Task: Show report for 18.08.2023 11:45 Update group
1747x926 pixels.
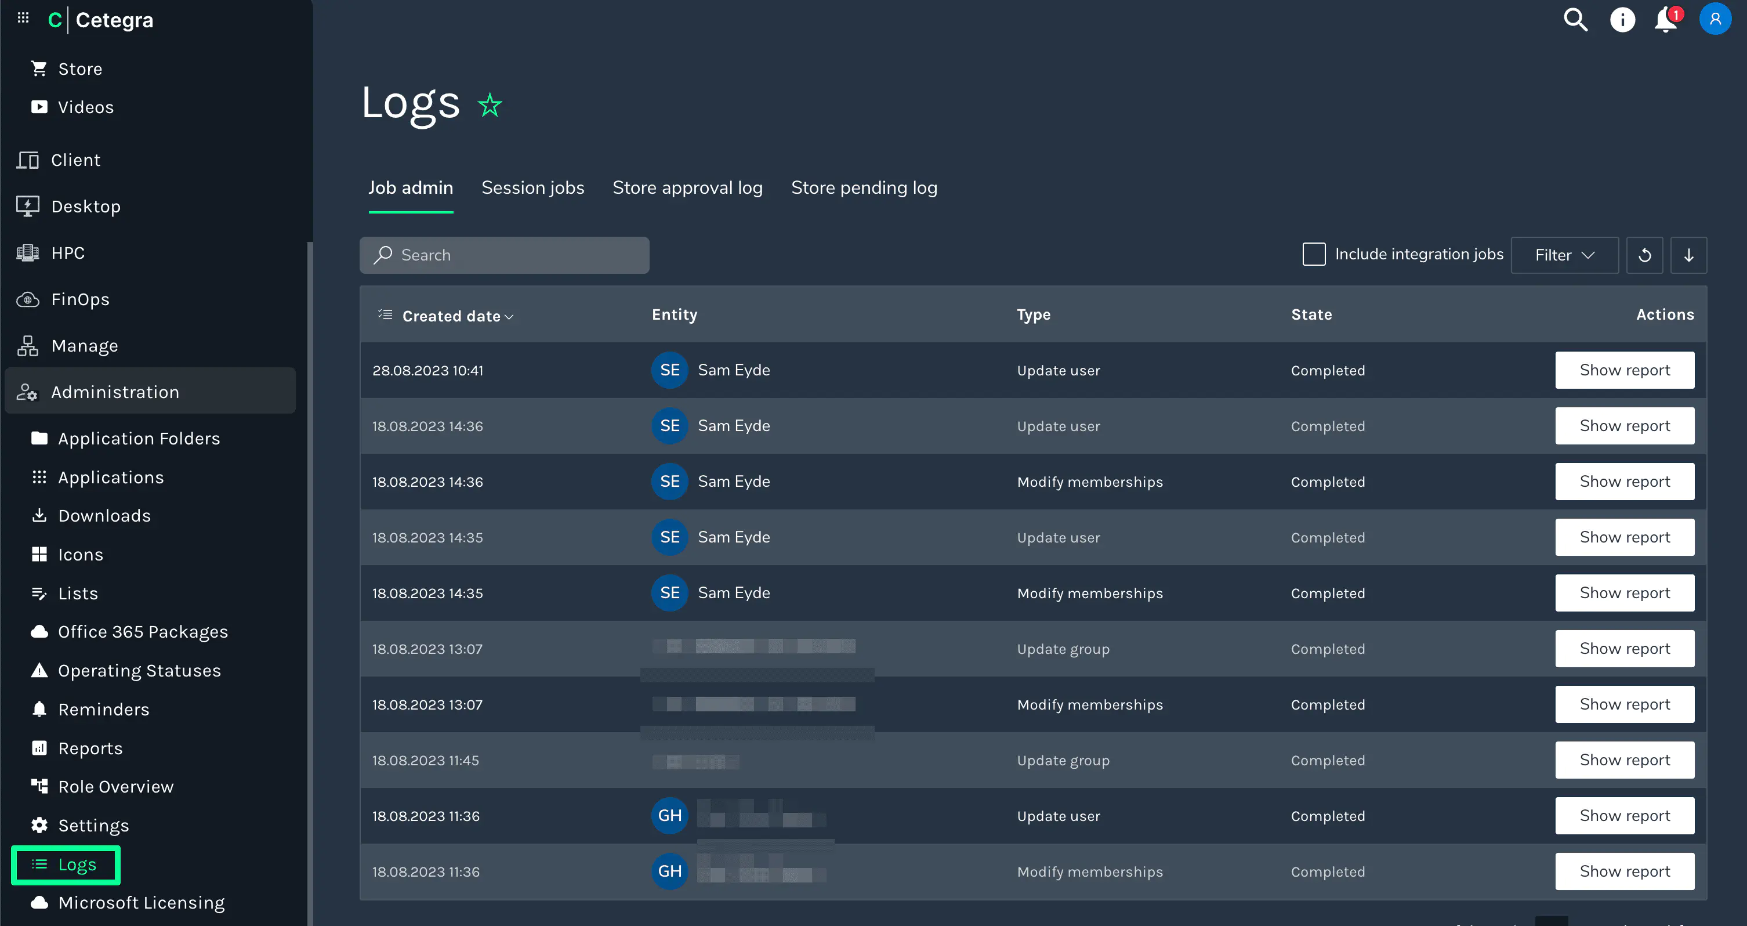Action: 1624,760
